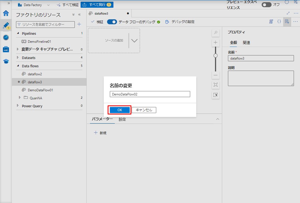The height and width of the screenshot is (203, 300).
Task: Expand the Datasets section
Action: 18,58
